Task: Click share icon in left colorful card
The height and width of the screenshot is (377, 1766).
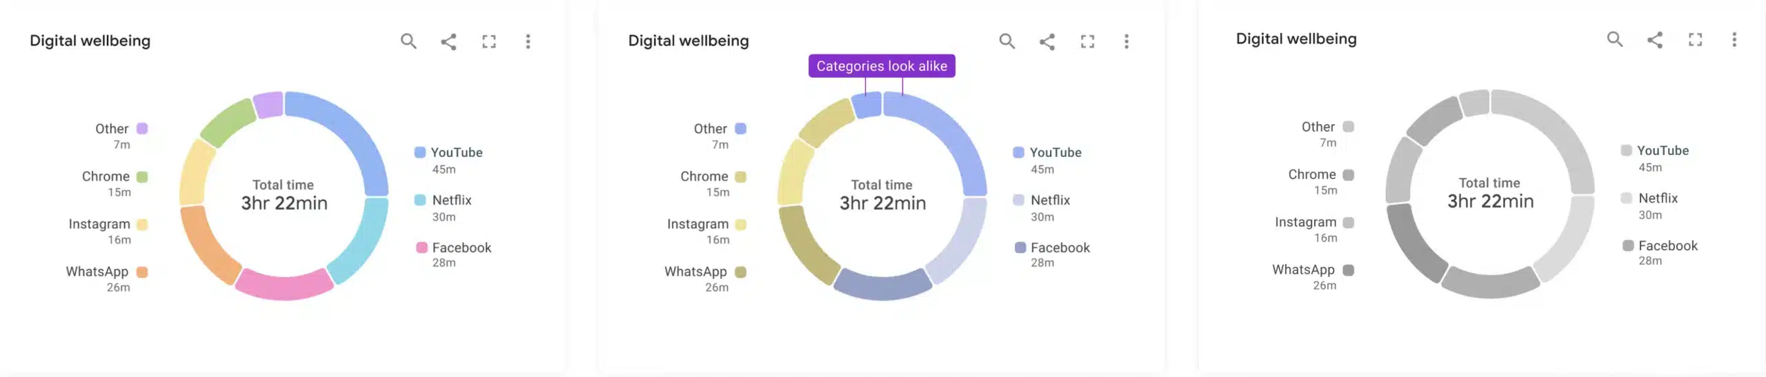Action: coord(448,41)
